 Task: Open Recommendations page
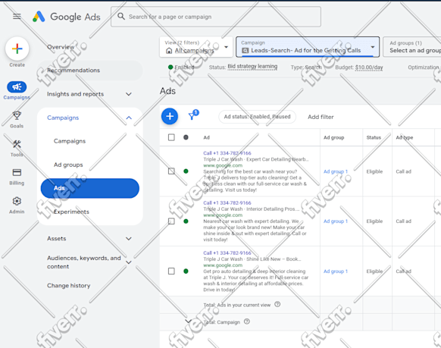coord(90,71)
